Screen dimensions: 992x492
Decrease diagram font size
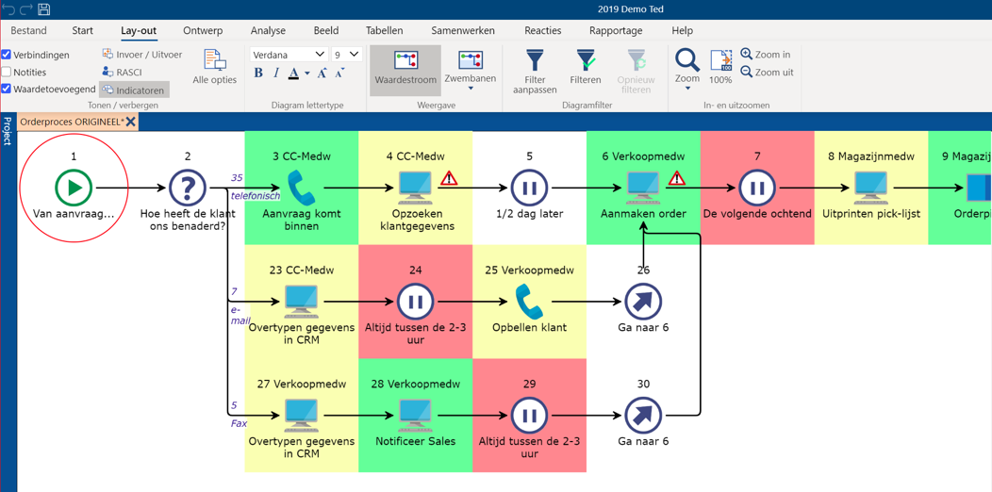coord(339,74)
